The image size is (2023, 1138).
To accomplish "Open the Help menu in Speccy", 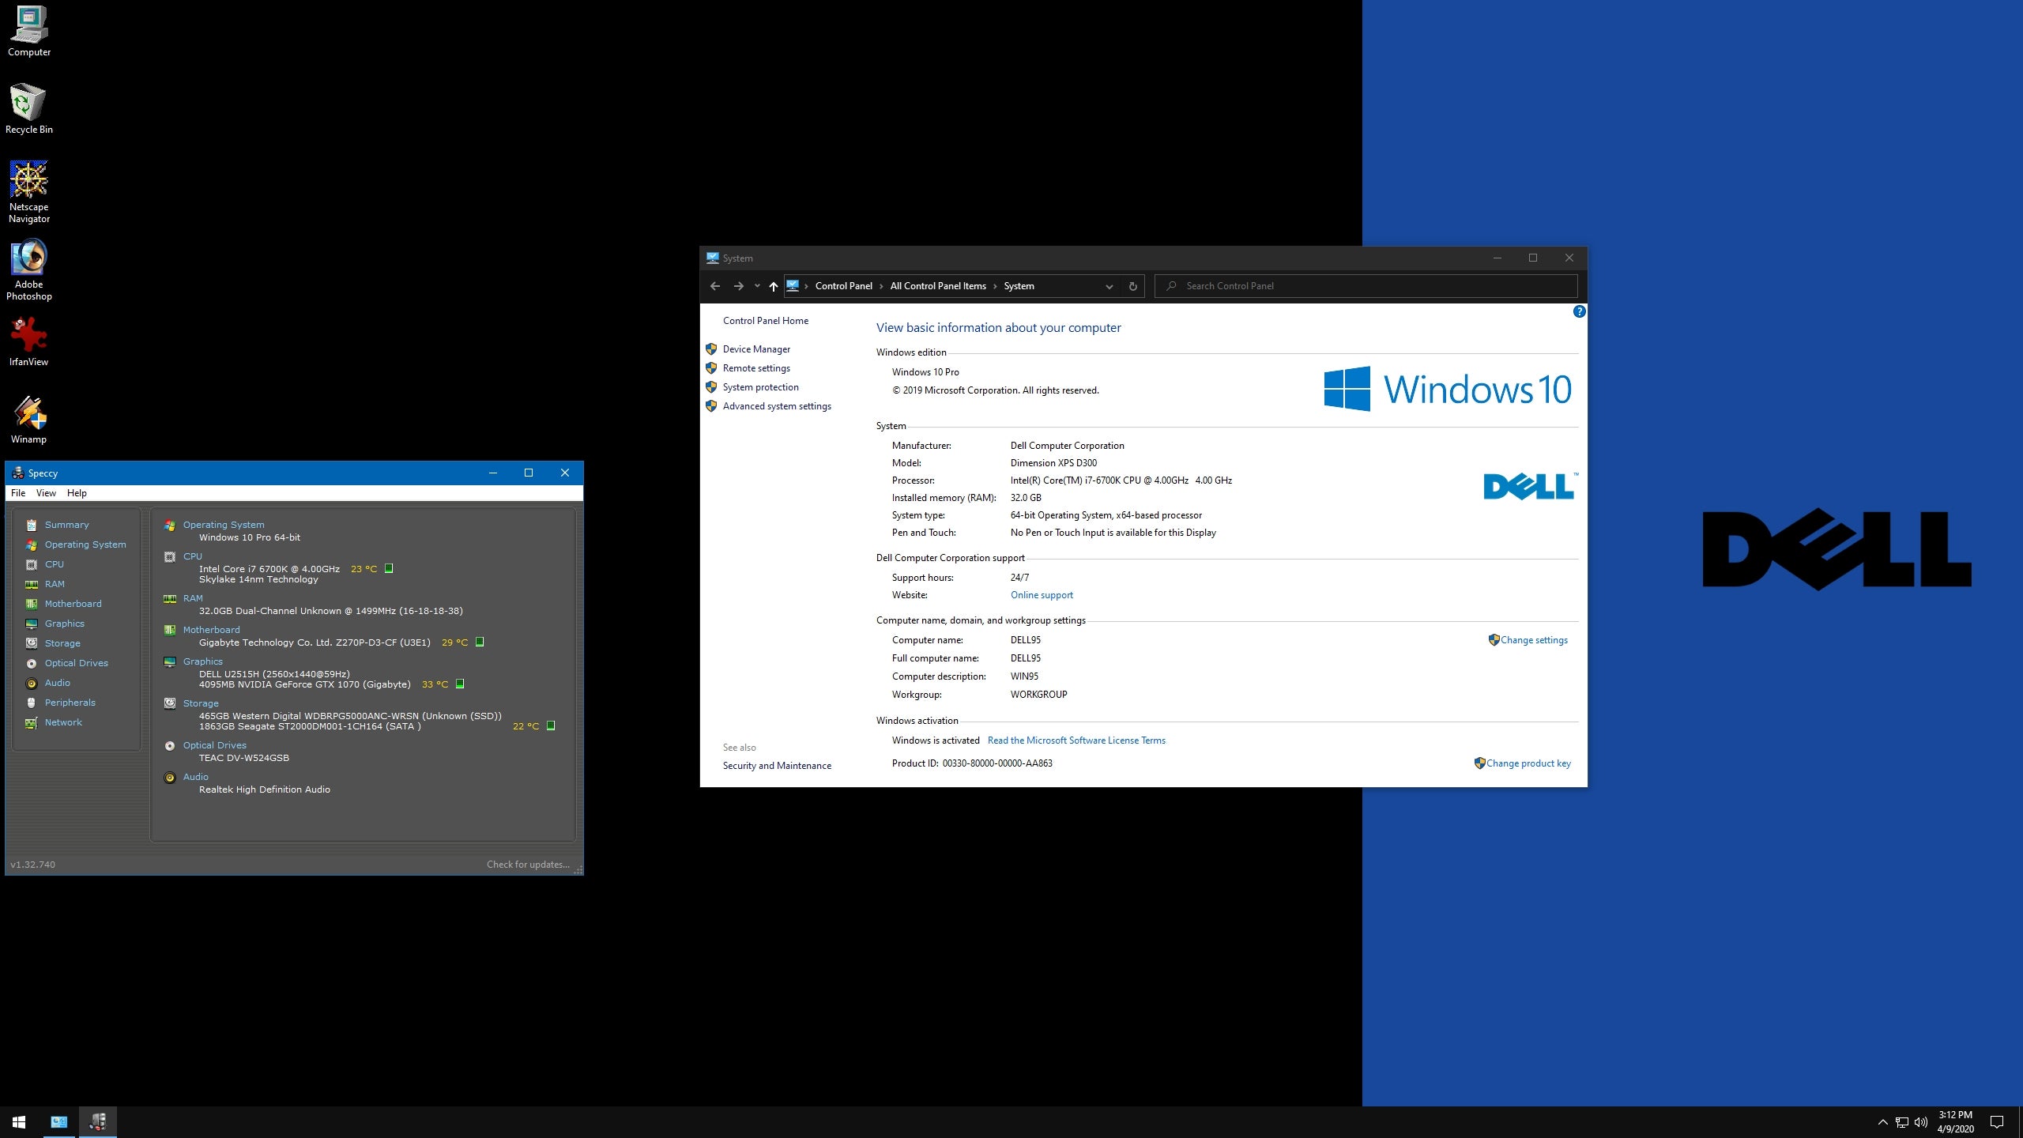I will point(77,493).
